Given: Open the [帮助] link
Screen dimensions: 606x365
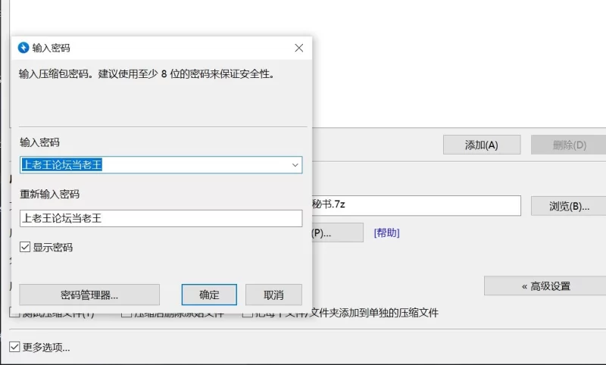Looking at the screenshot, I should (386, 232).
